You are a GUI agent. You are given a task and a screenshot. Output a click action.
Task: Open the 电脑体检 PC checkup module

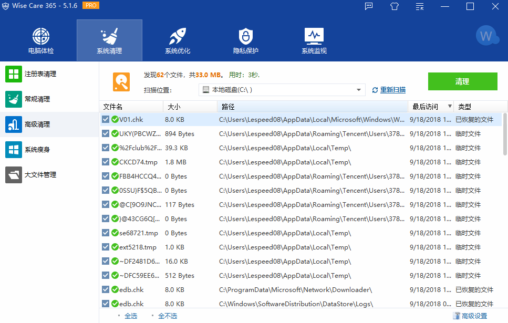click(41, 40)
